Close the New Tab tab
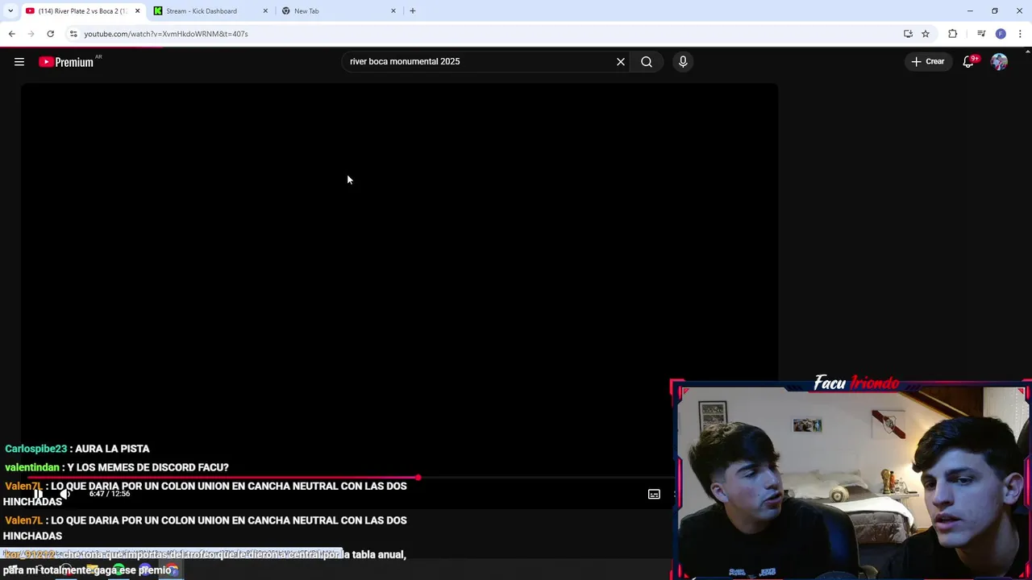This screenshot has width=1032, height=580. click(x=393, y=11)
